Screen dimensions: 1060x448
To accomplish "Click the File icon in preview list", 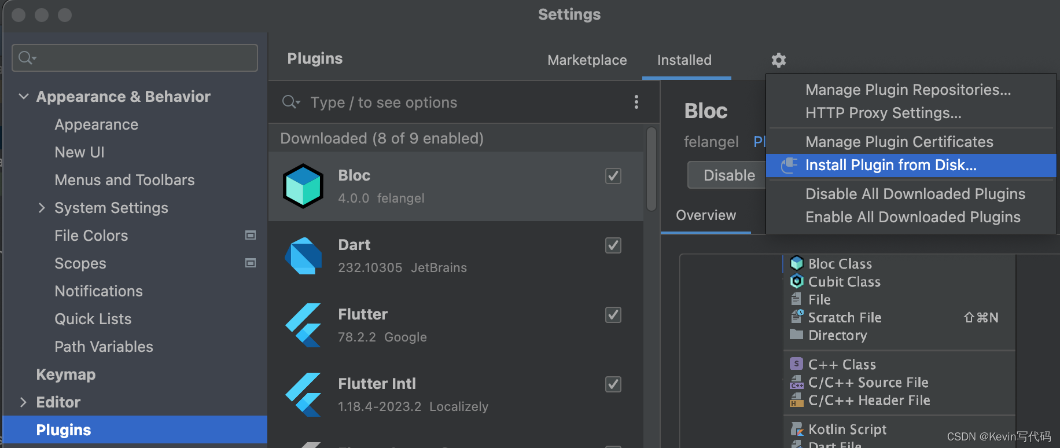I will pyautogui.click(x=797, y=299).
